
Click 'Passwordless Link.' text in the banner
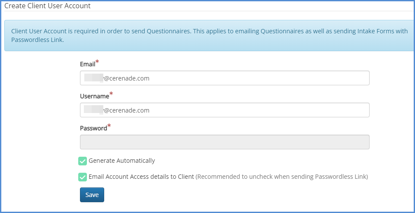click(x=38, y=39)
